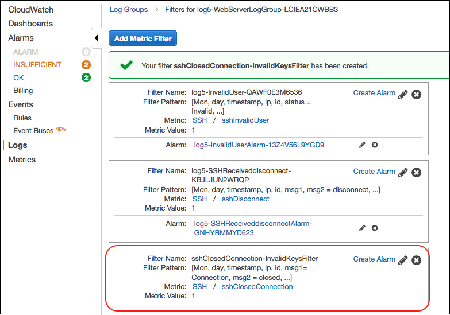Remove the log5-InvalidUserAlarm alarm

(375, 145)
